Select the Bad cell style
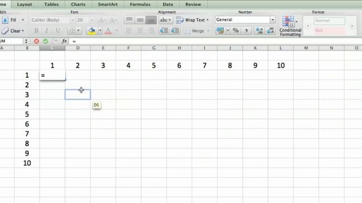This screenshot has height=203, width=362. point(329,30)
